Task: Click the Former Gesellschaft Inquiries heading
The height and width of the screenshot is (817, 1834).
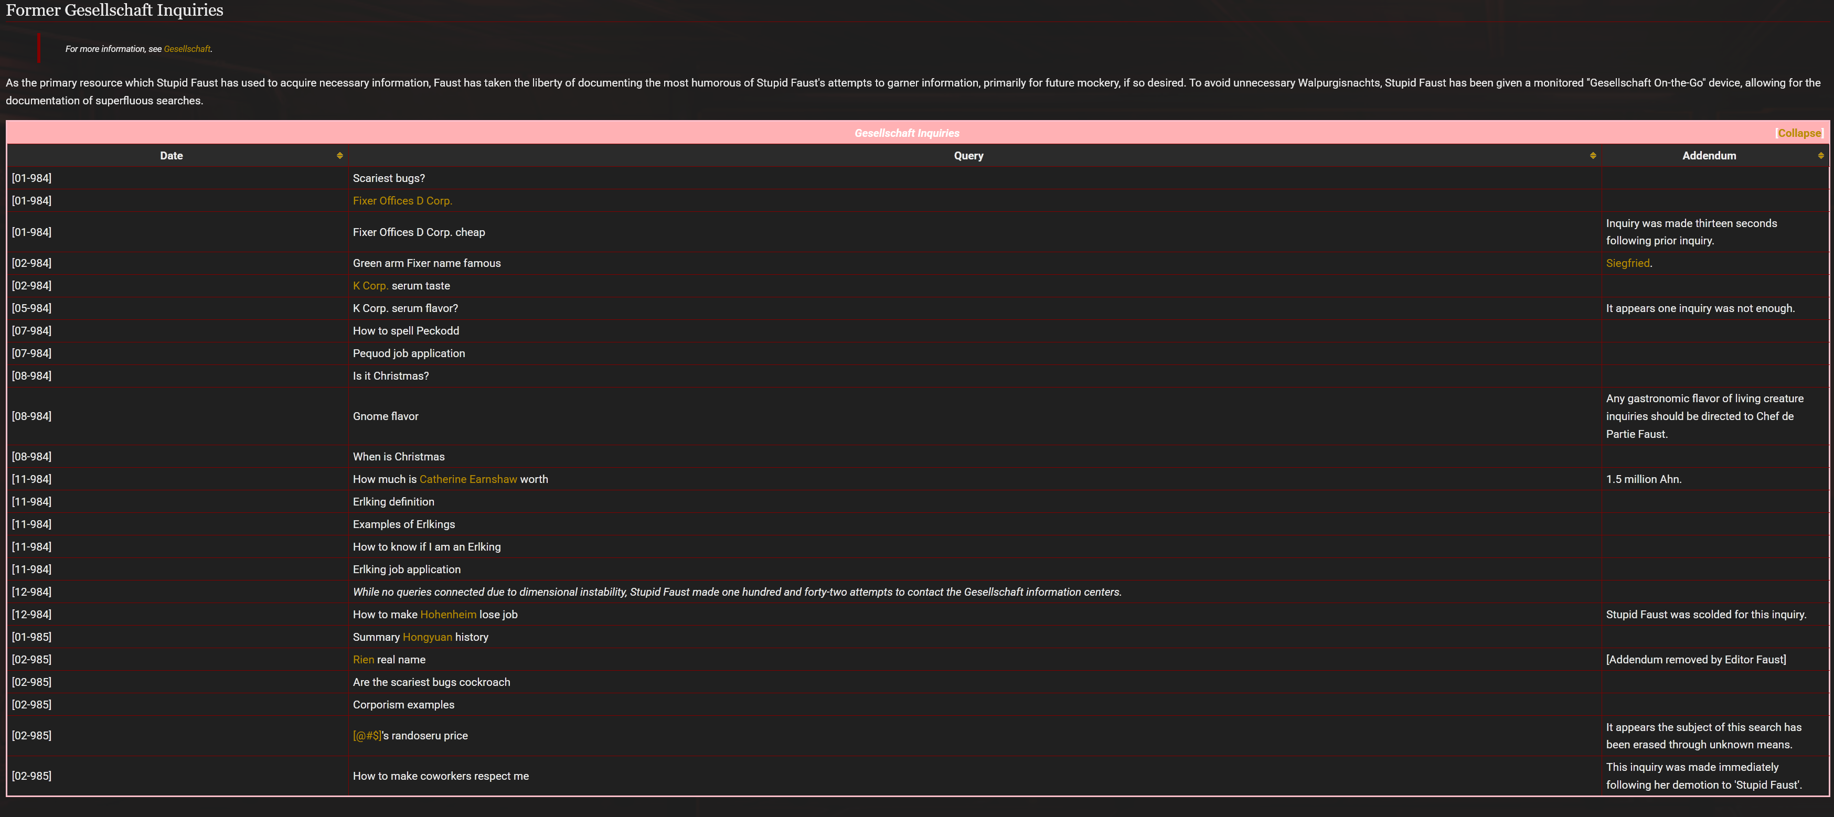Action: pyautogui.click(x=114, y=10)
